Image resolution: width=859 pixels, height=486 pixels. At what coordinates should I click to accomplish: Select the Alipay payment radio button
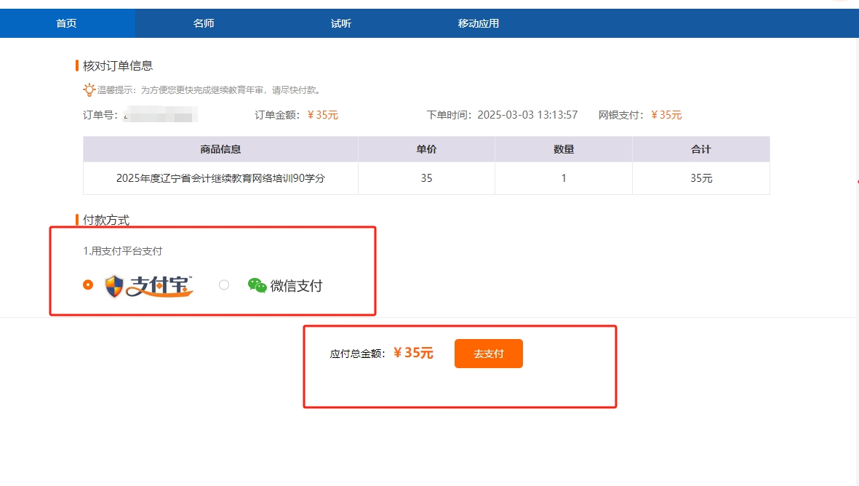pos(89,285)
